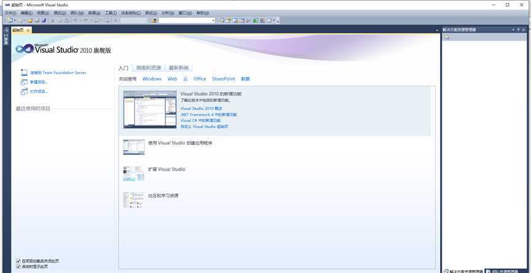
Task: Toggle the 在项目加载后关闭此页 checkbox
Action: click(18, 261)
